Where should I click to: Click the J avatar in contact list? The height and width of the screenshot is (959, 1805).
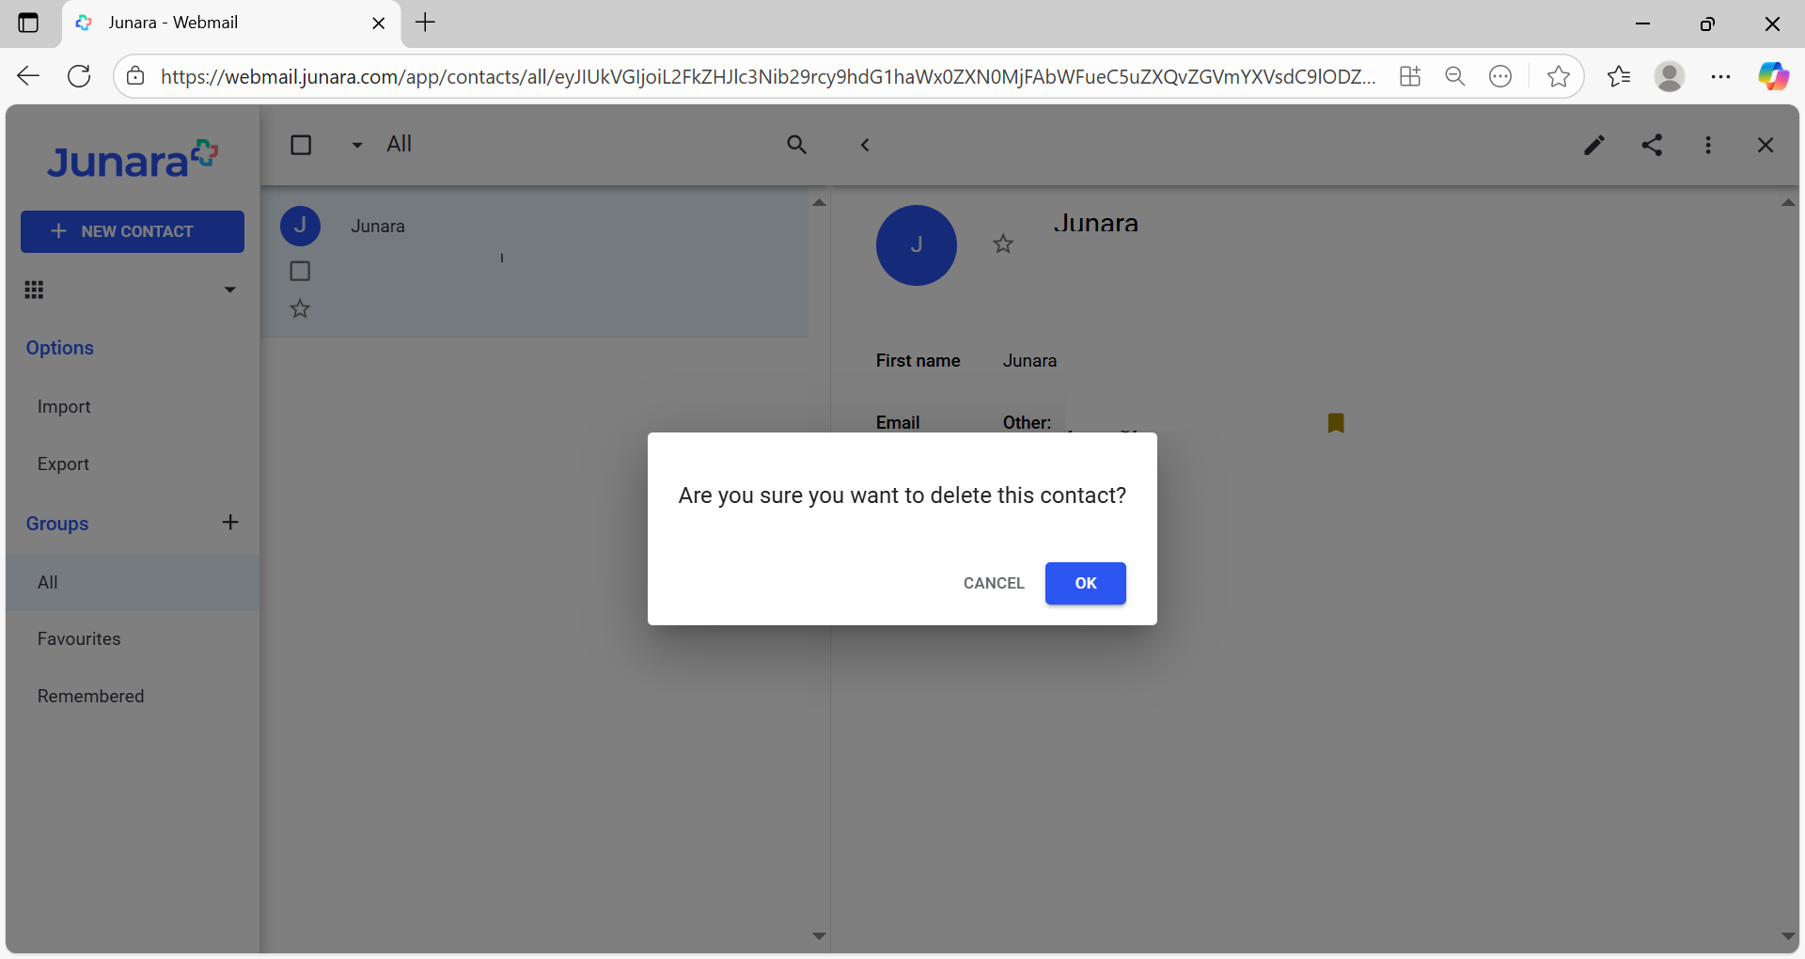click(x=301, y=226)
